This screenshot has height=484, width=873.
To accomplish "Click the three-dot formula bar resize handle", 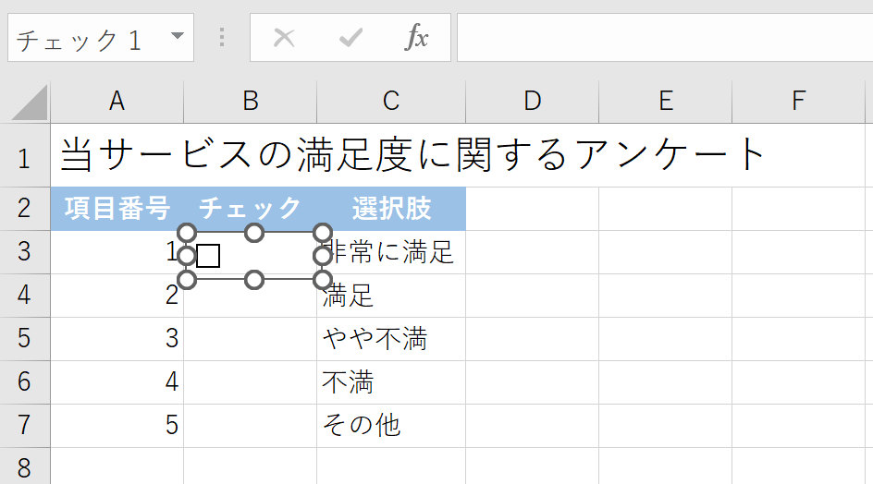I will tap(222, 38).
